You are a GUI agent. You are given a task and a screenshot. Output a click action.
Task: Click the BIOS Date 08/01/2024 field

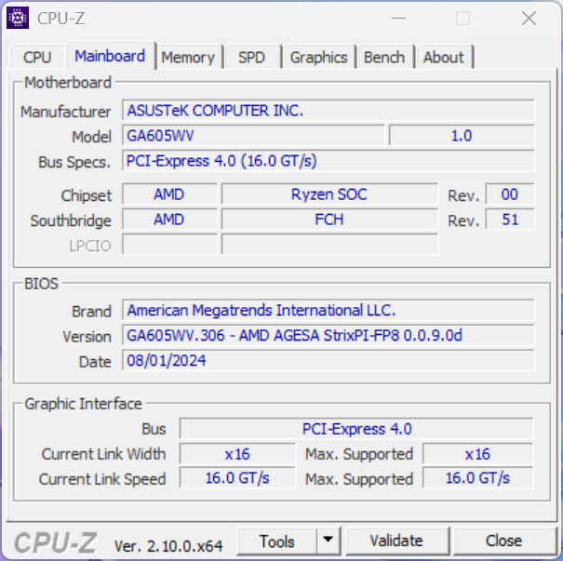pyautogui.click(x=328, y=361)
